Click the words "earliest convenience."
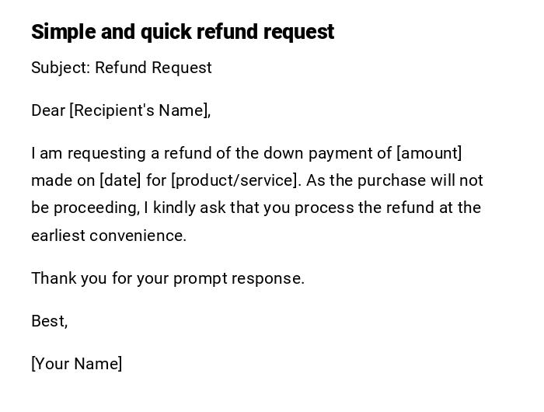 click(x=109, y=236)
